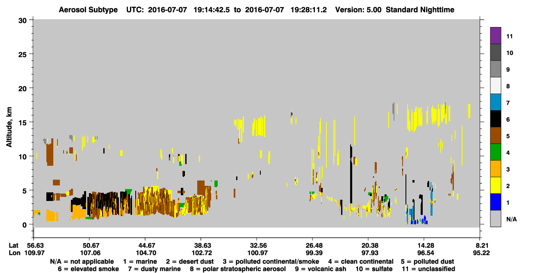Click the white swatch labeled 8
Screen dimensions: 533x273
click(x=496, y=86)
